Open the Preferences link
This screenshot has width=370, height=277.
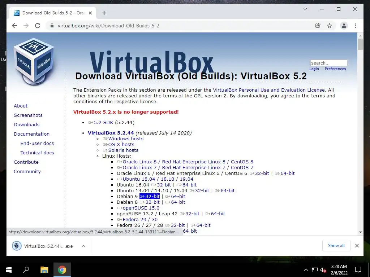tap(335, 69)
